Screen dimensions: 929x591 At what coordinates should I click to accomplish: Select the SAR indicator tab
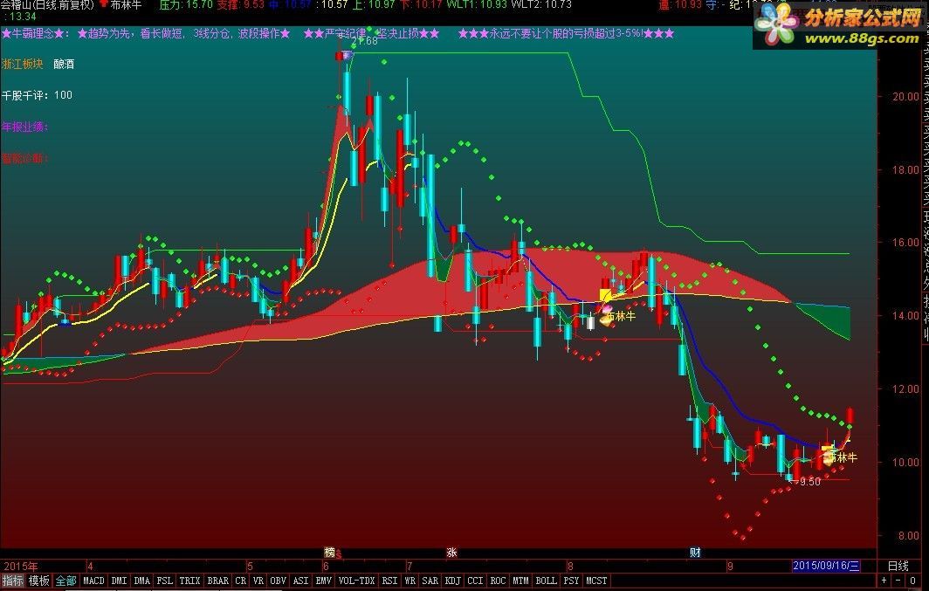tap(430, 581)
